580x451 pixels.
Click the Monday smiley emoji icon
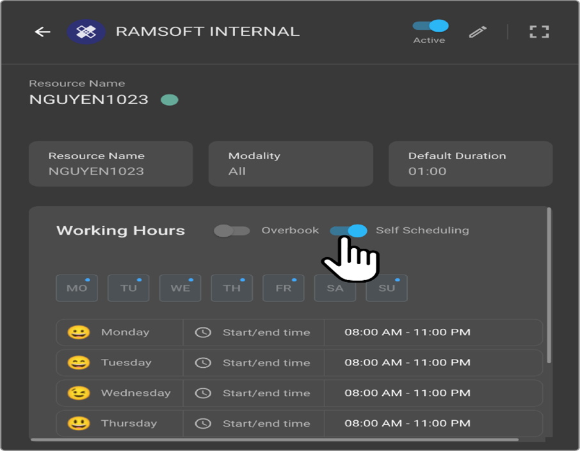78,333
